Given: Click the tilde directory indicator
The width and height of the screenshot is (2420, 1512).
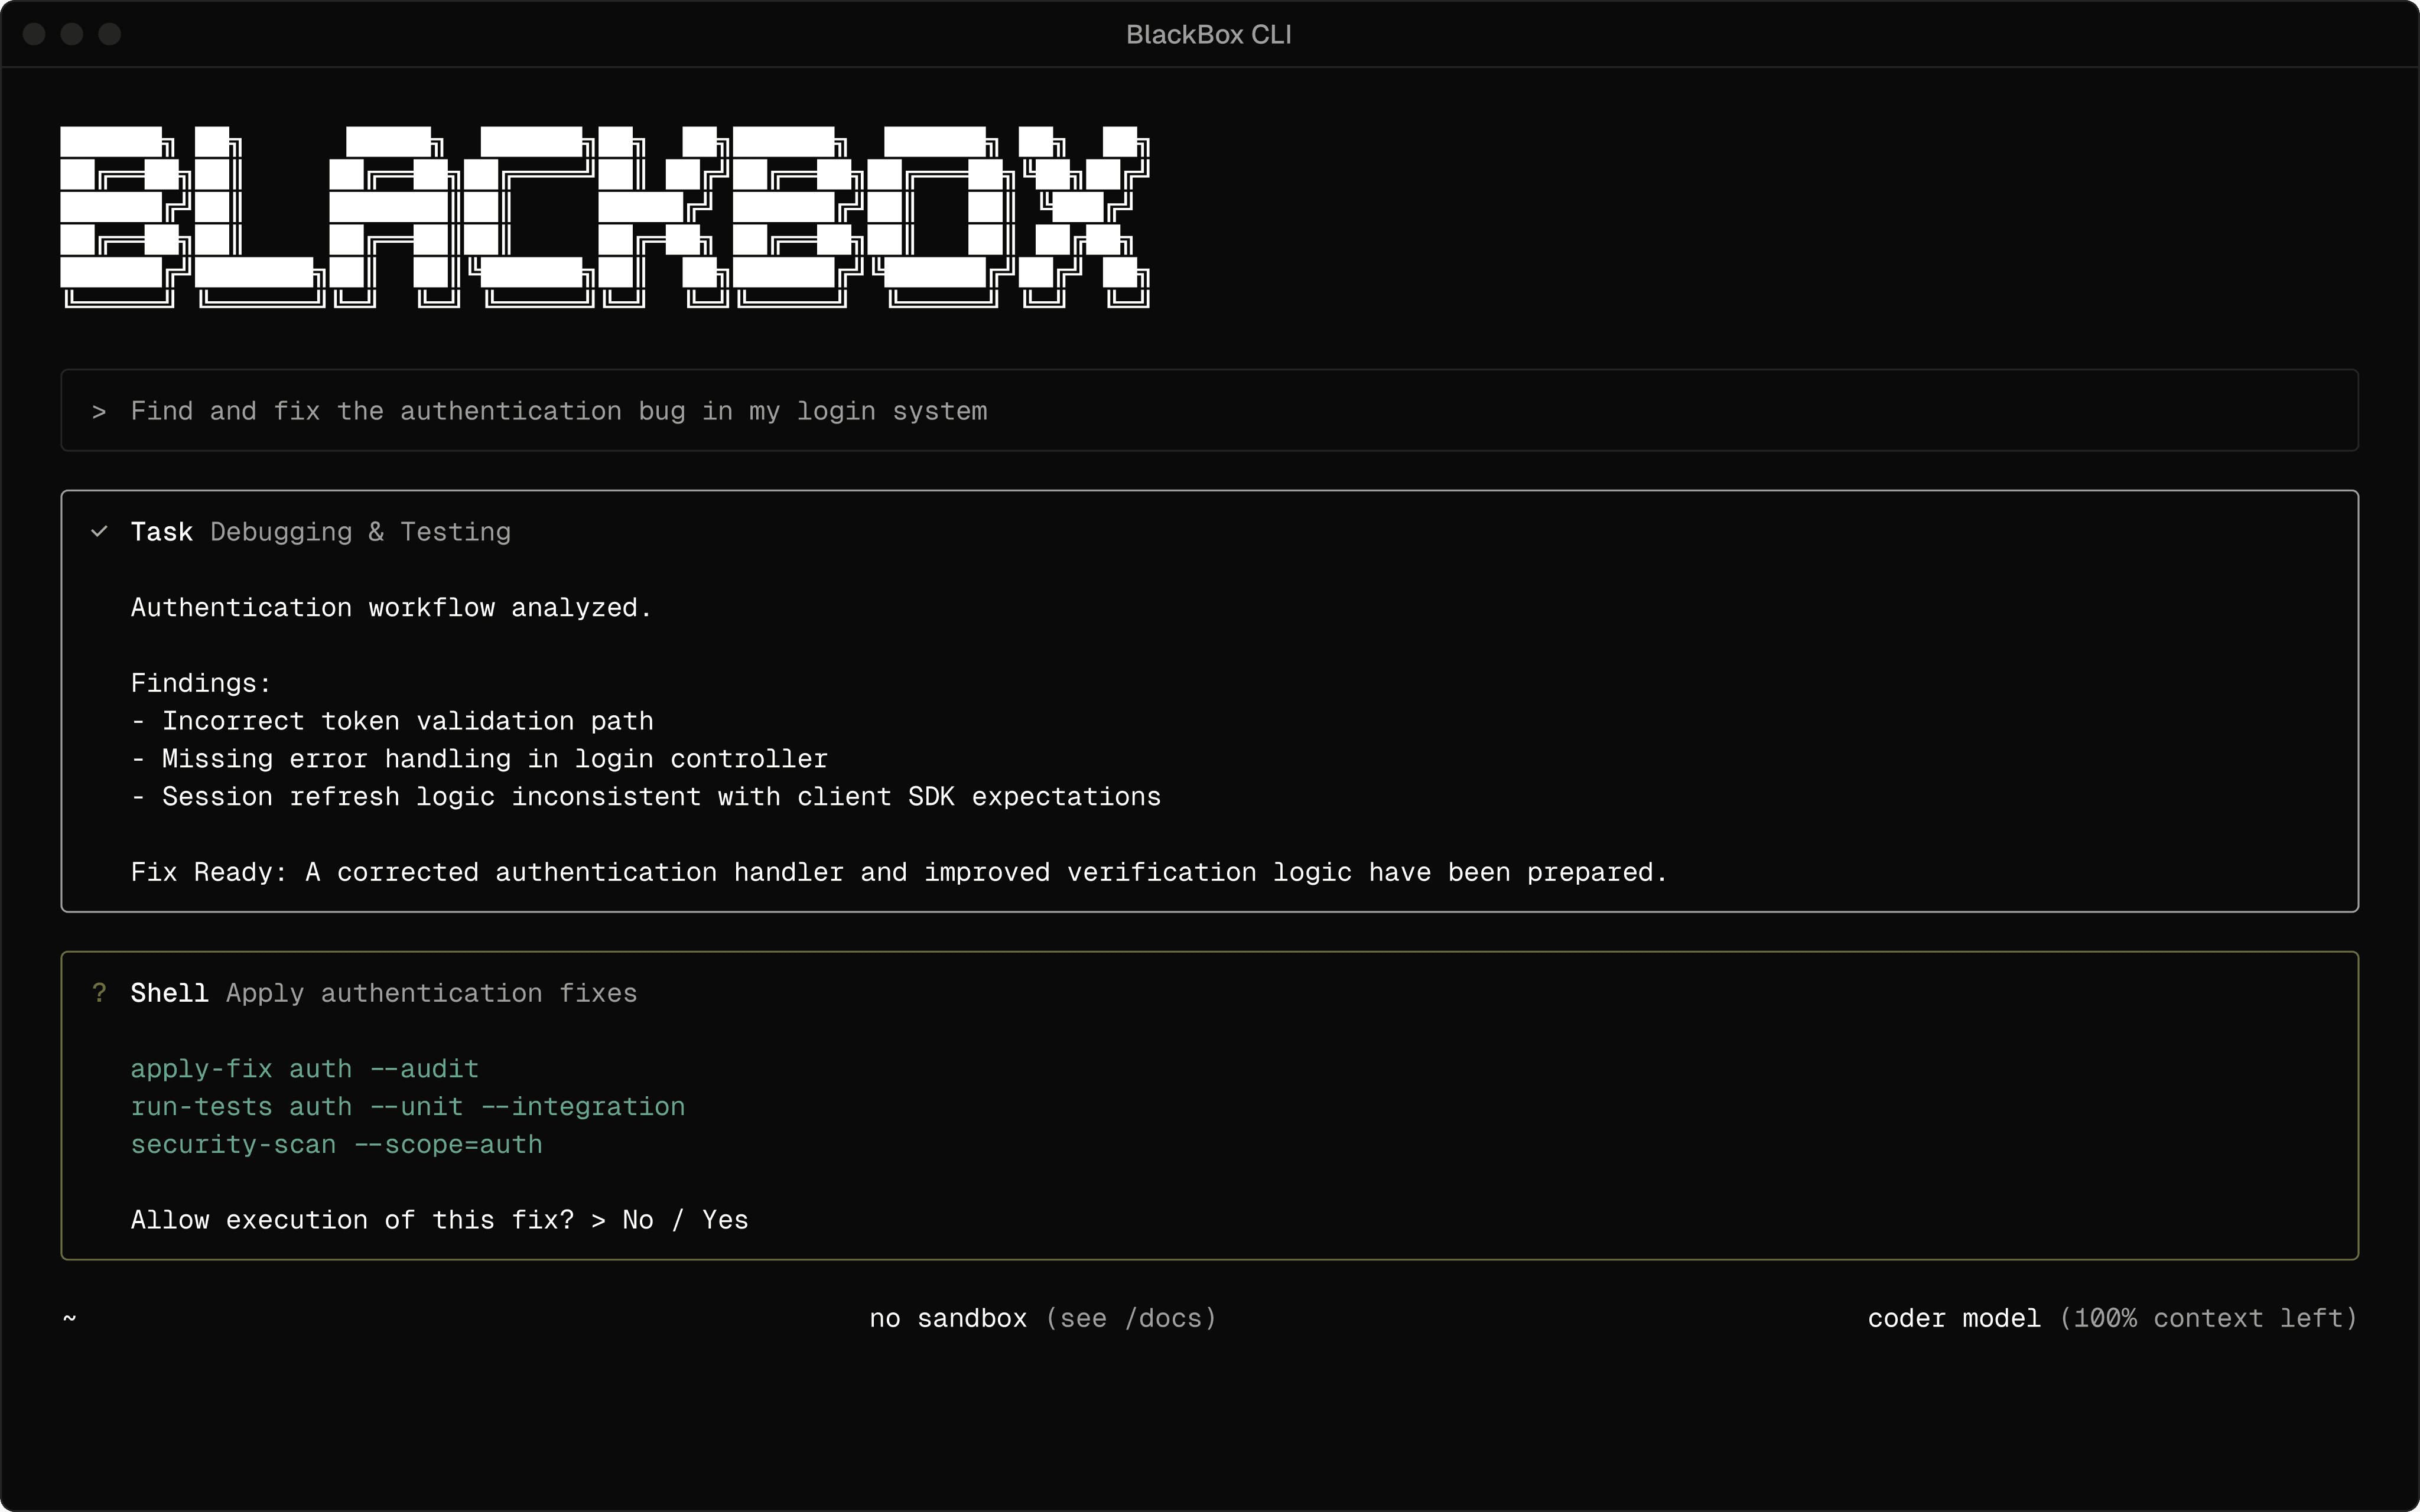Looking at the screenshot, I should [x=69, y=1318].
